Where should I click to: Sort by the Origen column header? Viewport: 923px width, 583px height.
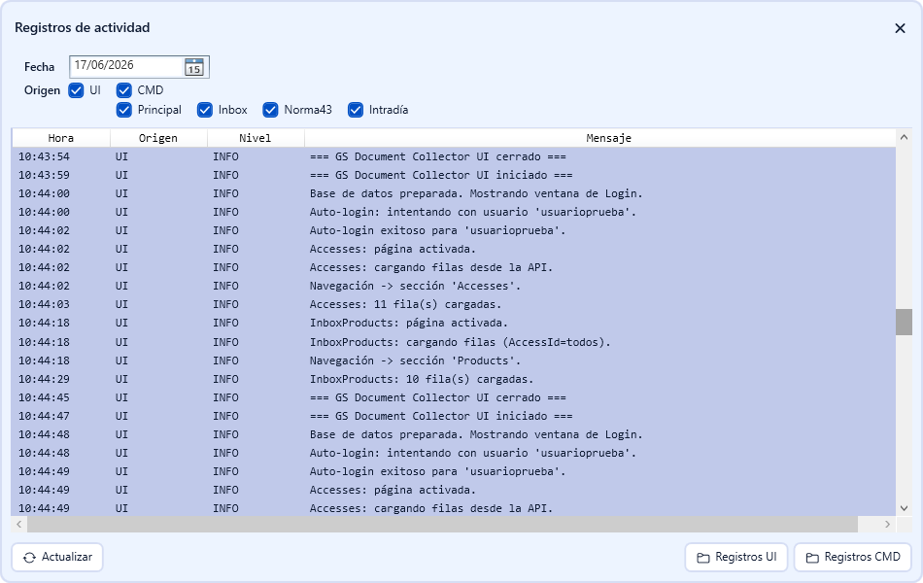[x=158, y=138]
